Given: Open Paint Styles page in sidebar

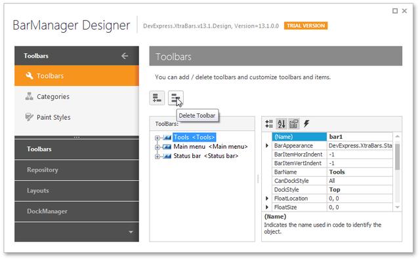Looking at the screenshot, I should click(x=77, y=117).
